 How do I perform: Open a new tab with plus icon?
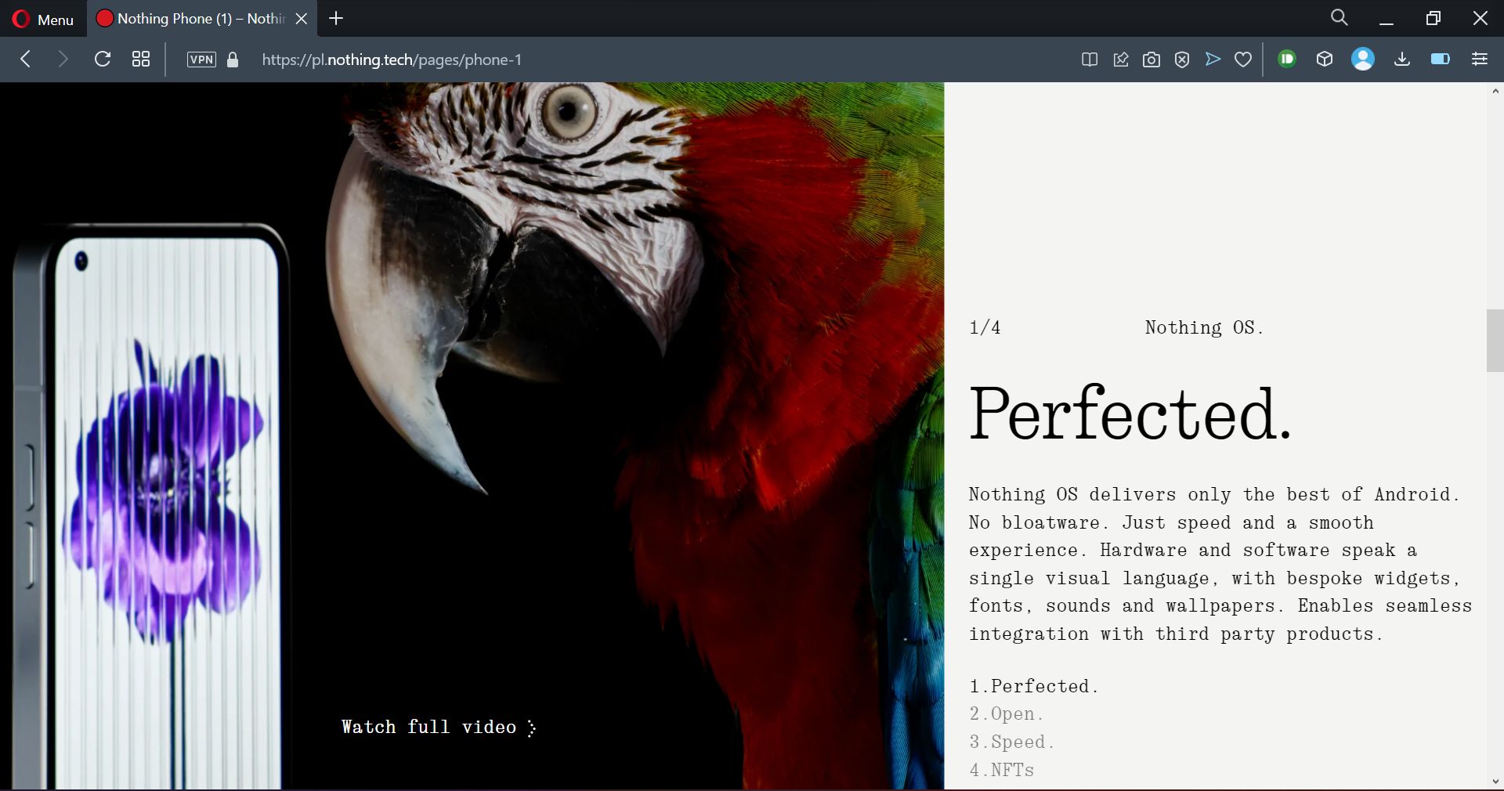click(336, 18)
